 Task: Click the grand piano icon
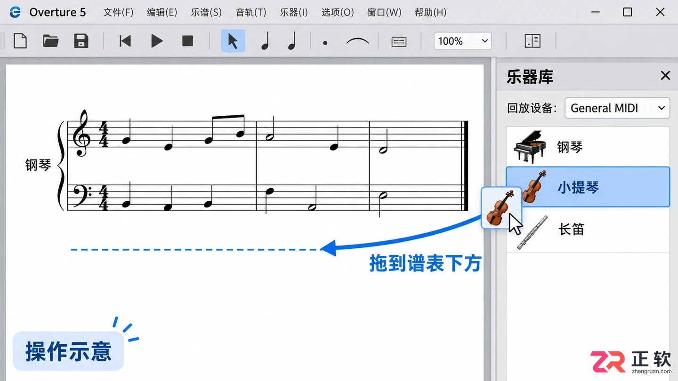pos(530,147)
